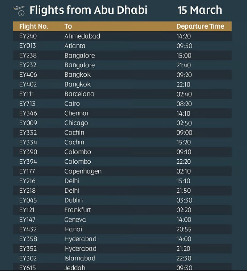Click the Departure Time column header

(200, 27)
